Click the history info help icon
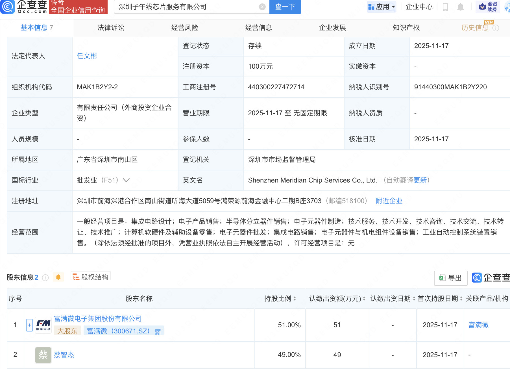 click(x=496, y=28)
